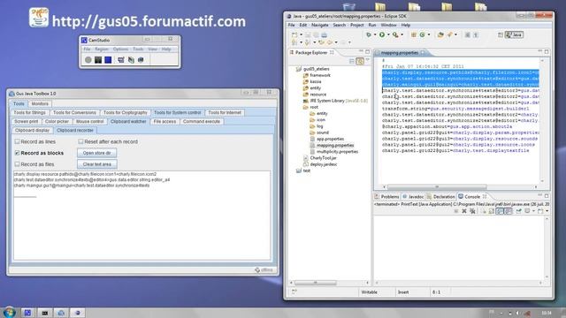Open the dropdown arrow beside the Debug button
This screenshot has width=566, height=318.
pos(375,35)
